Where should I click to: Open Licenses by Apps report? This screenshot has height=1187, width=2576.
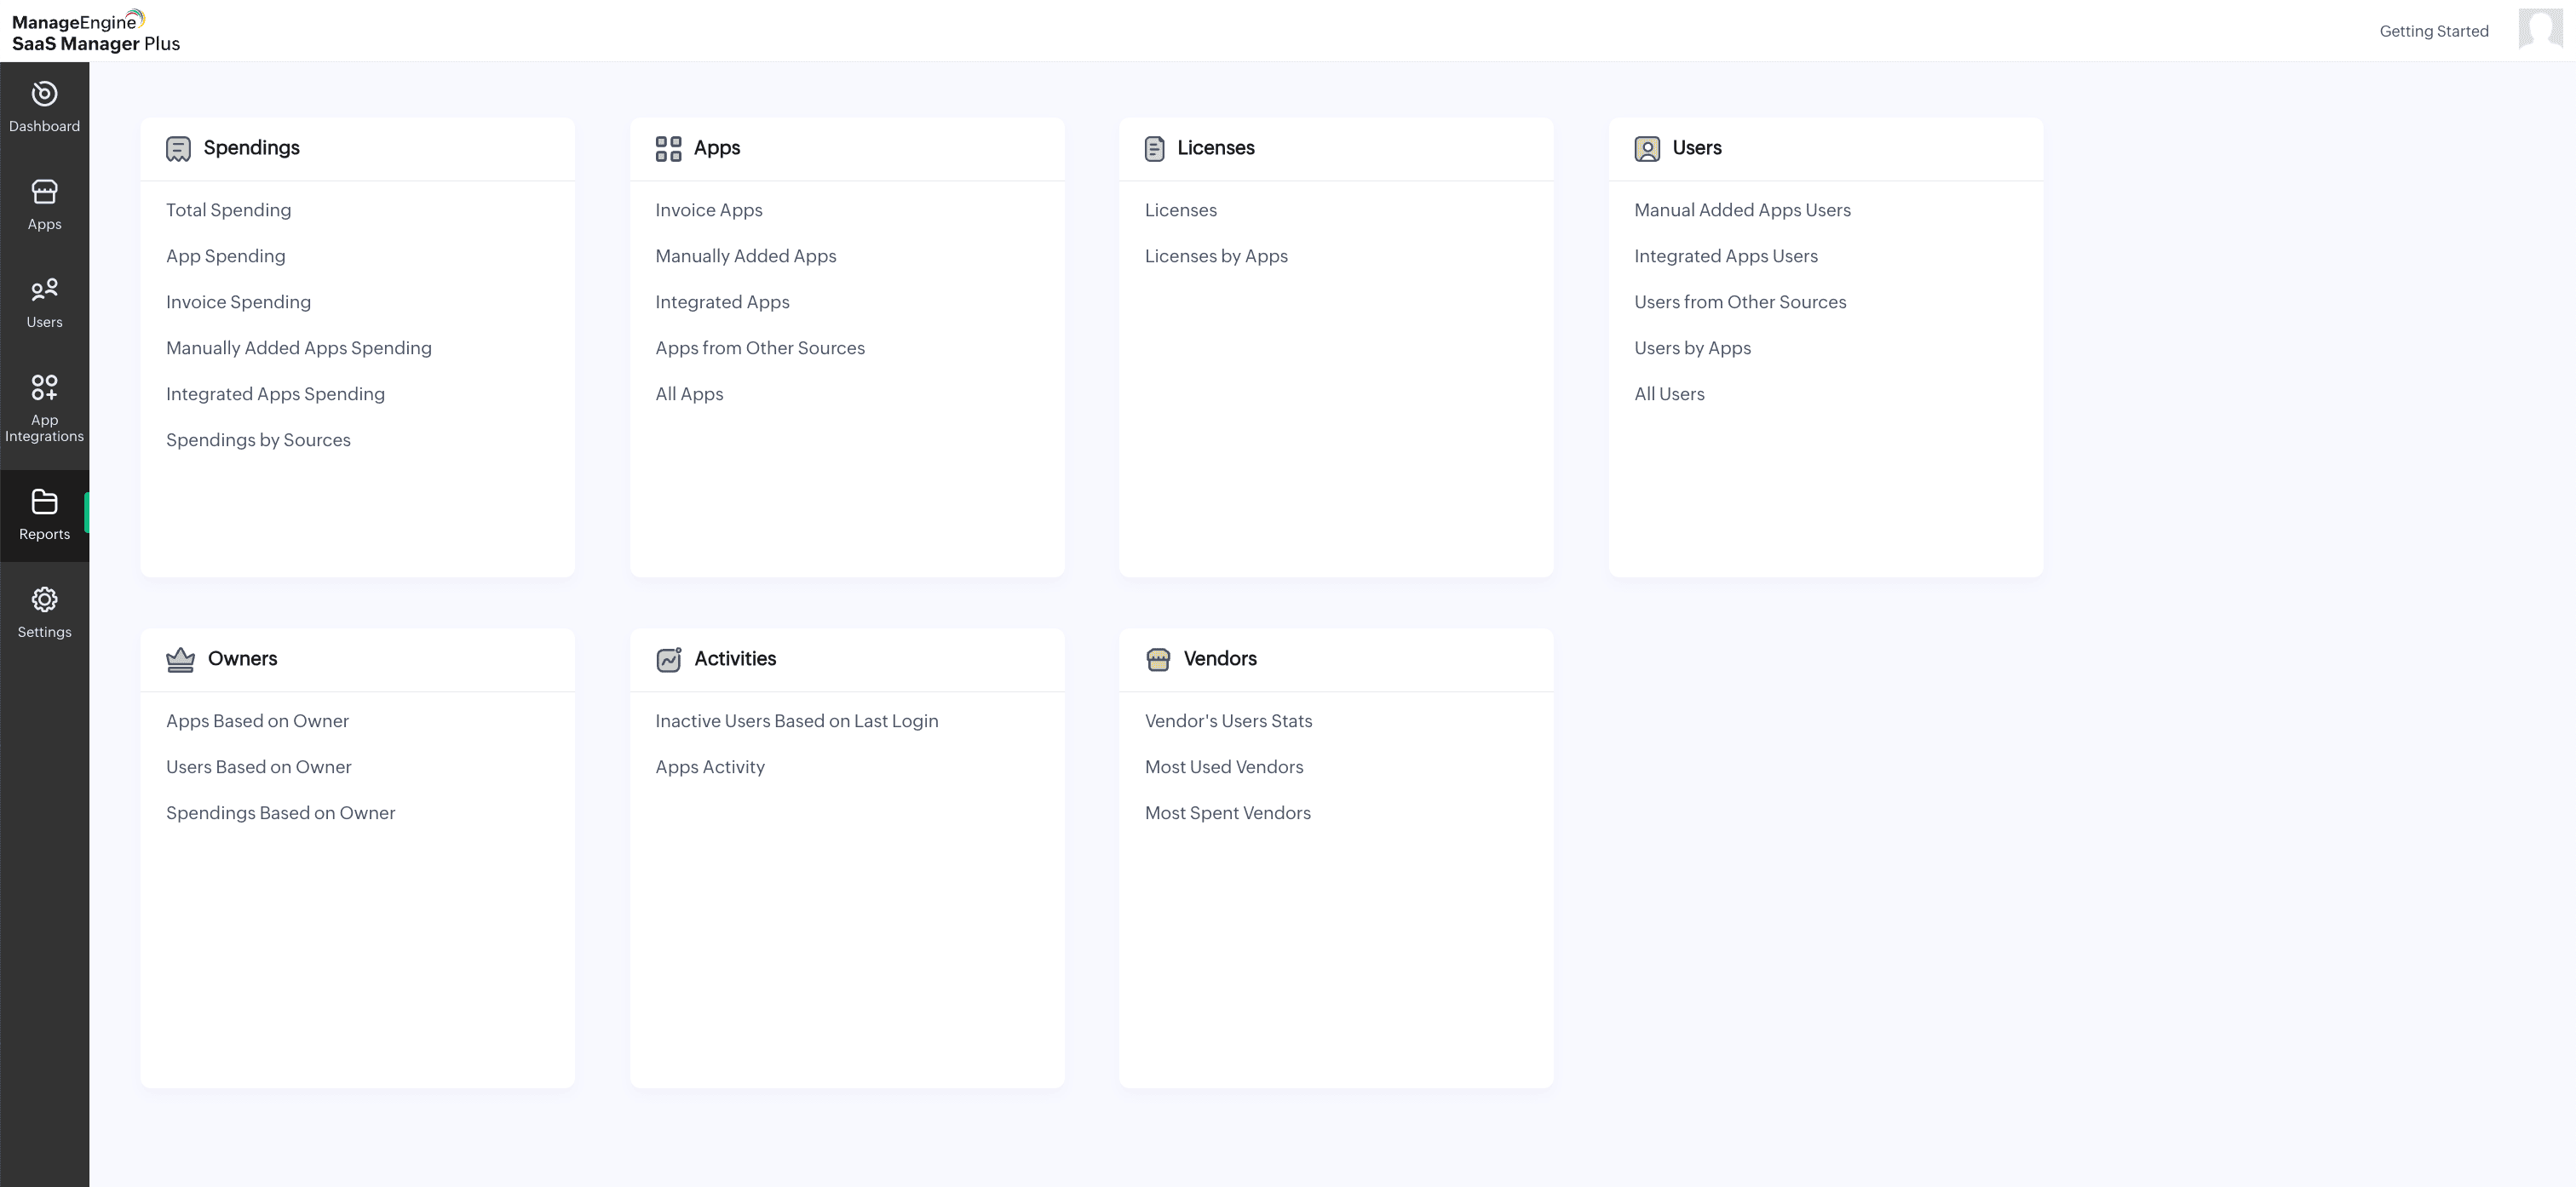(x=1215, y=256)
